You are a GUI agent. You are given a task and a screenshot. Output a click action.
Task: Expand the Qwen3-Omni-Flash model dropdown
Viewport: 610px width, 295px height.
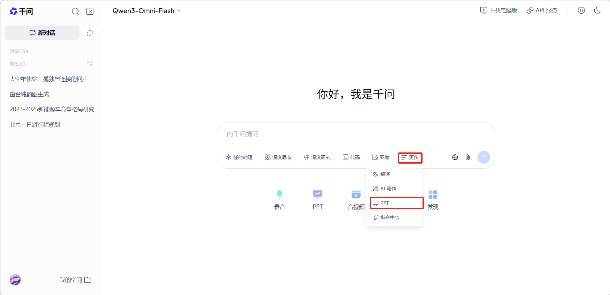click(147, 11)
